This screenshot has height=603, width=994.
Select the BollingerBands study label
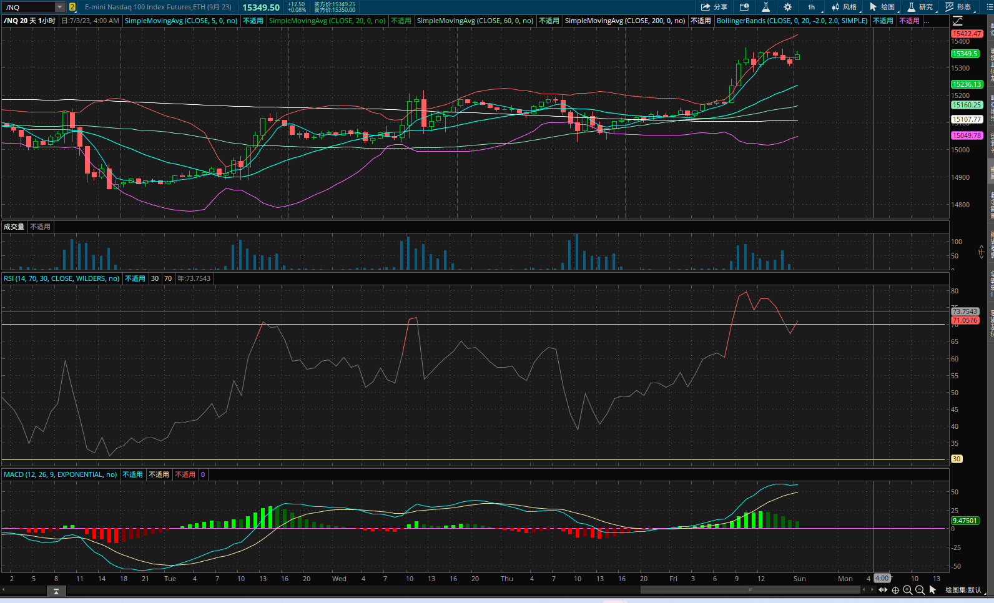[792, 21]
